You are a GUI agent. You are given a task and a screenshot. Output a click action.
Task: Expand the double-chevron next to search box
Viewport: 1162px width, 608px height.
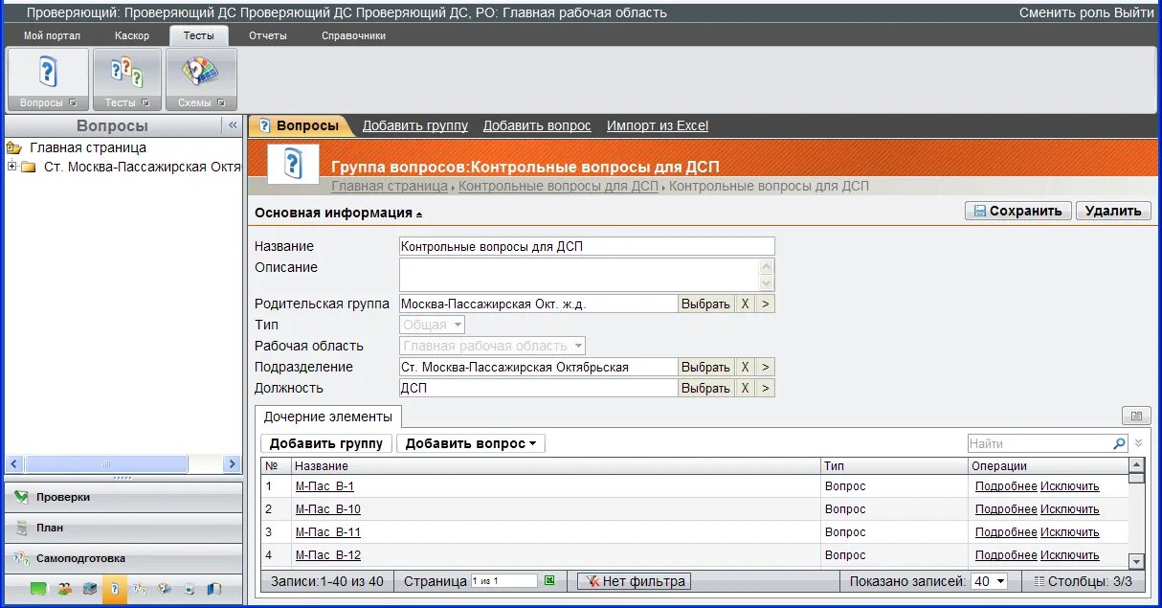1138,443
